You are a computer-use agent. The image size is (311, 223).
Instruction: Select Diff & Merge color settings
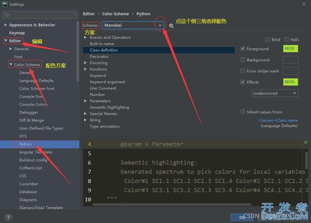[x=31, y=120]
